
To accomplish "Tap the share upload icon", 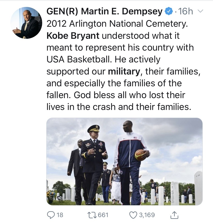I will click(174, 215).
